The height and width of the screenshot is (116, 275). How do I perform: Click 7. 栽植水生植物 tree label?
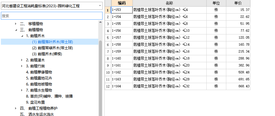coord(39,90)
